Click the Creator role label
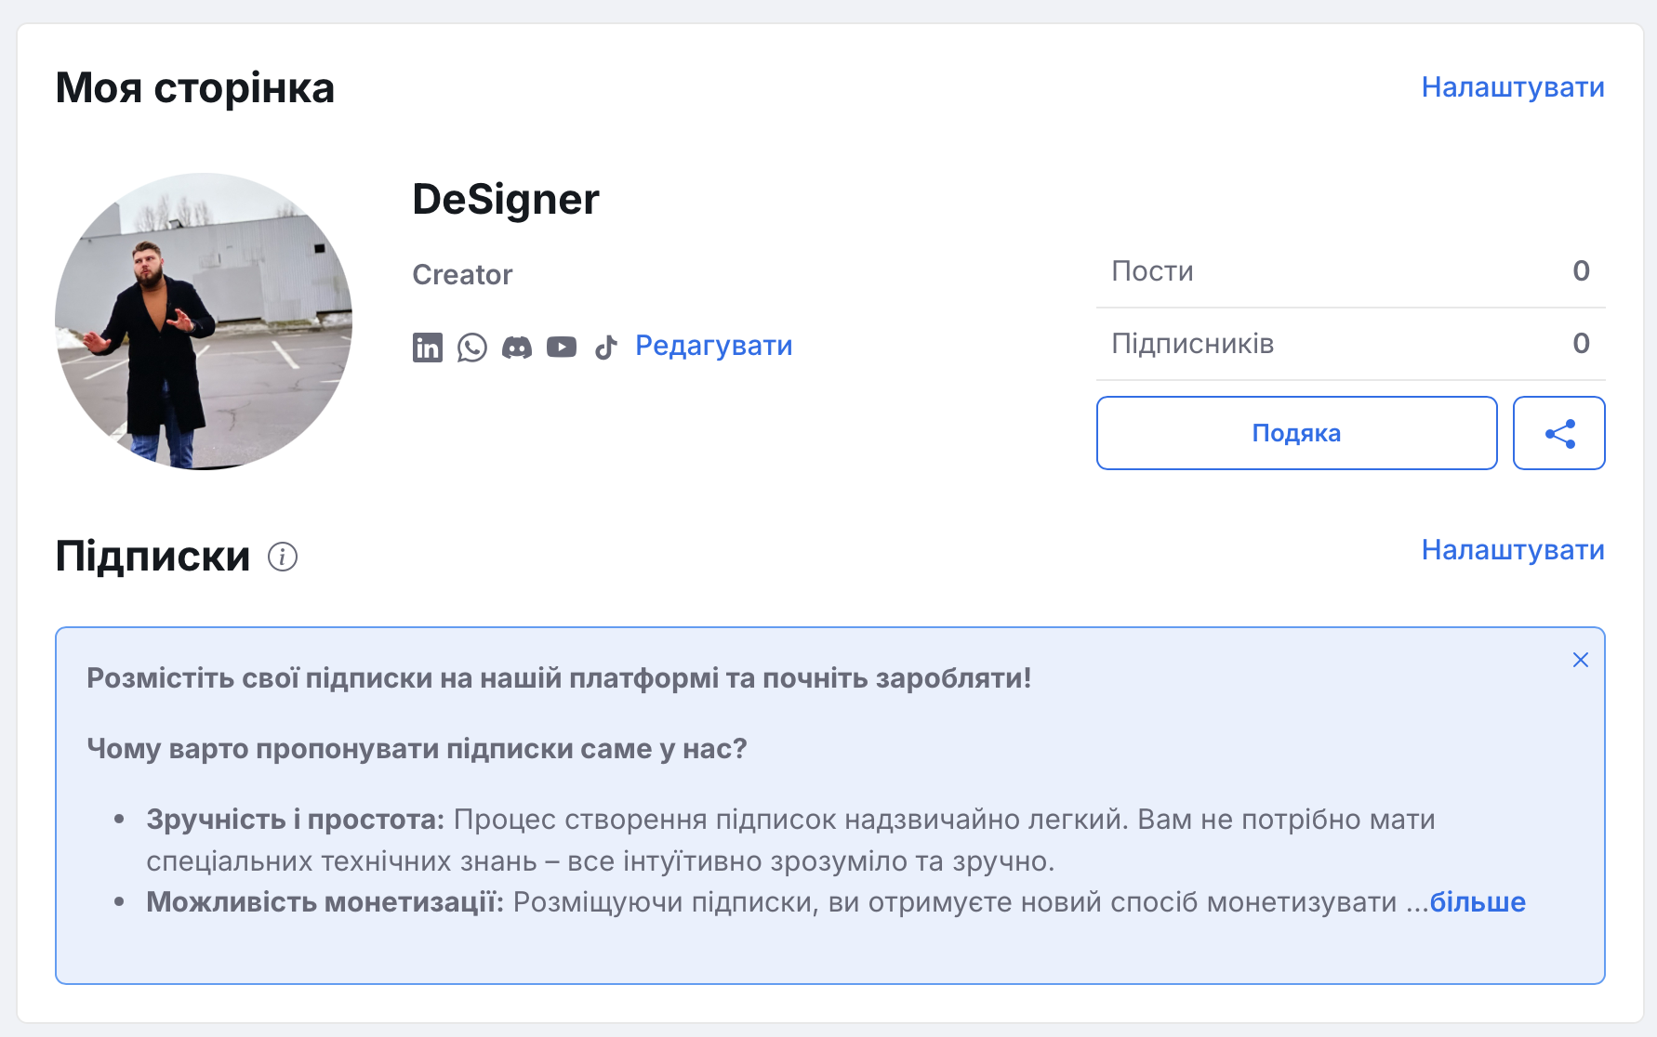The image size is (1657, 1037). 462,275
